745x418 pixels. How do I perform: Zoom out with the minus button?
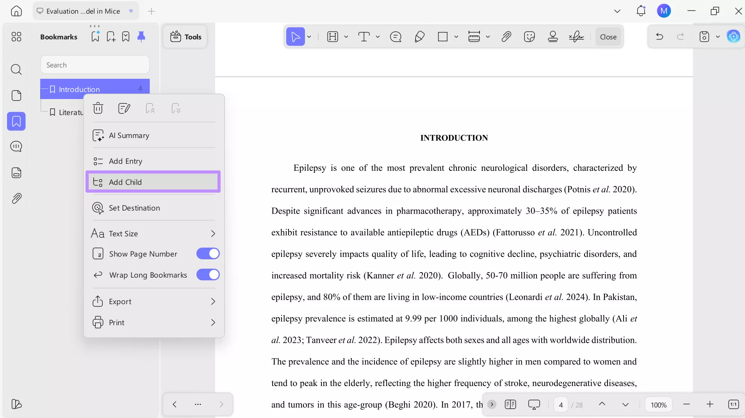point(686,404)
